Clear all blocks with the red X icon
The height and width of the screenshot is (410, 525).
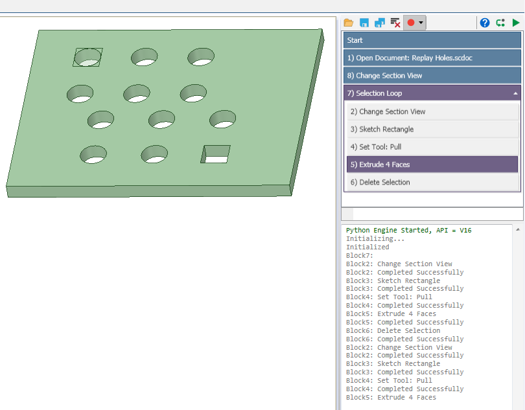(x=395, y=23)
